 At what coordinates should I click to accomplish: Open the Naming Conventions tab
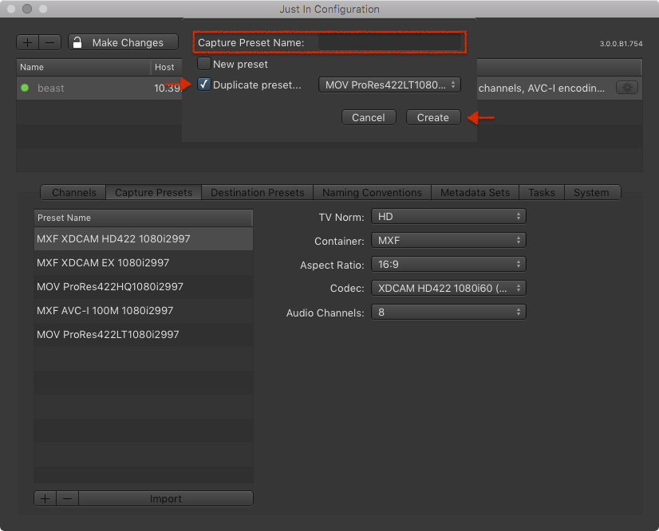tap(372, 192)
